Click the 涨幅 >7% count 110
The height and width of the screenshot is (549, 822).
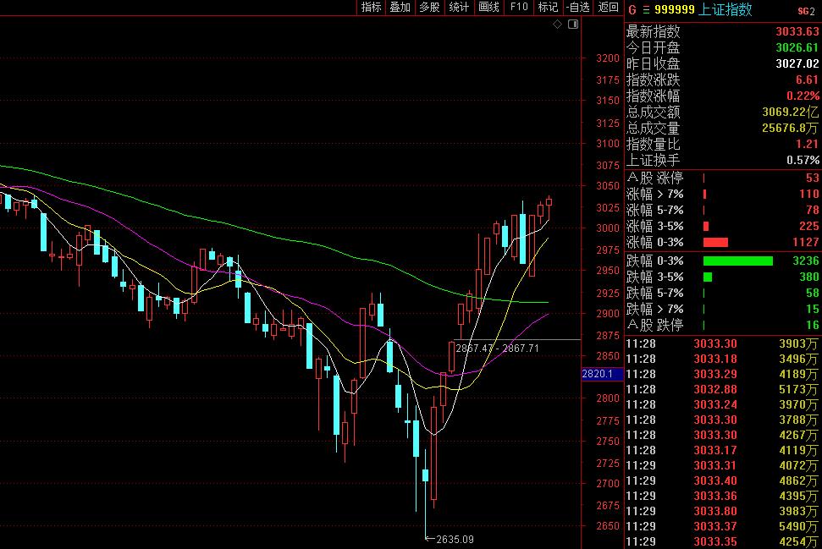pos(809,195)
